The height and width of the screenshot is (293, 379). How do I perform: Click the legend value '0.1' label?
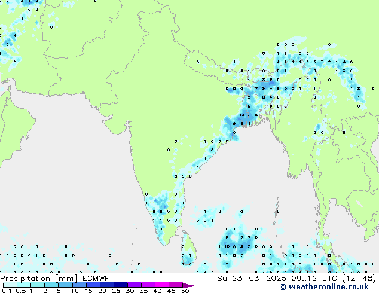7,291
